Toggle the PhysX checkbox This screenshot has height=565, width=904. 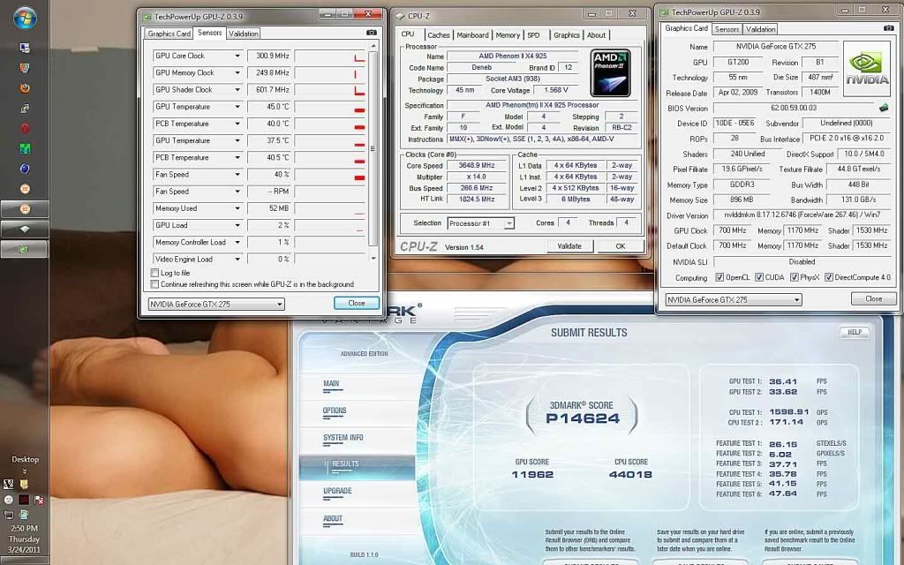click(795, 277)
